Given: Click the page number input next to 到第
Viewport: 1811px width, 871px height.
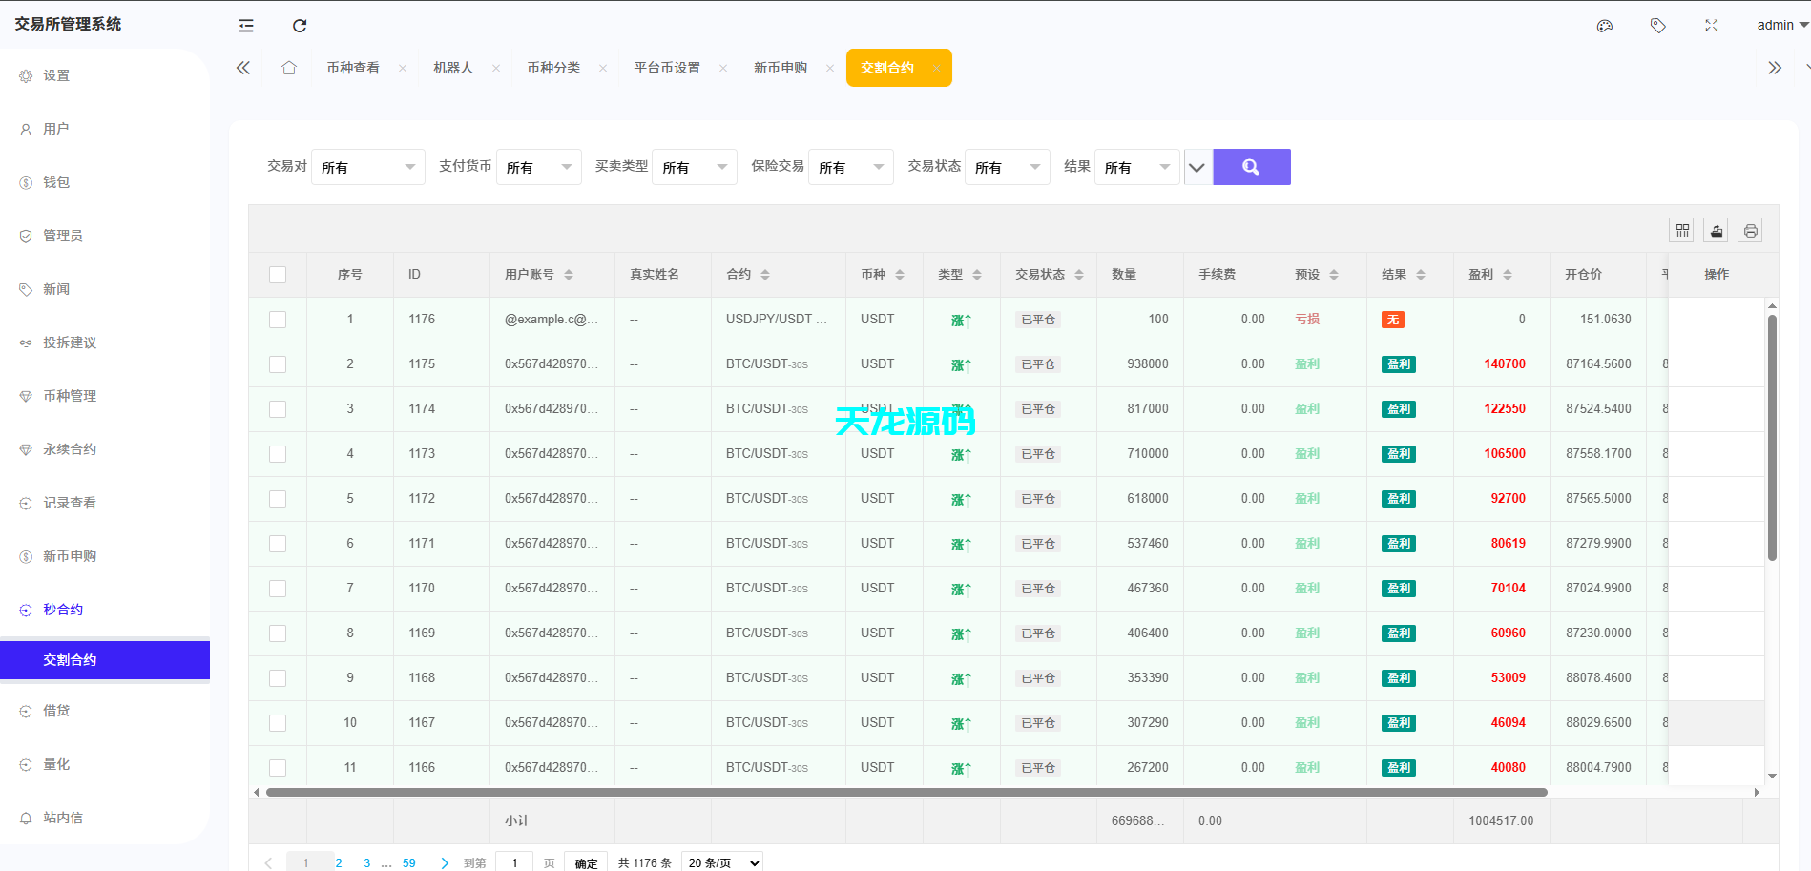Looking at the screenshot, I should [x=514, y=861].
